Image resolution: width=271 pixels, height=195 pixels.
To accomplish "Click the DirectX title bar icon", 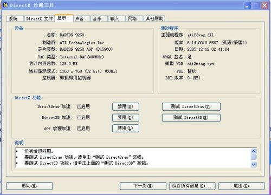I will [5, 5].
